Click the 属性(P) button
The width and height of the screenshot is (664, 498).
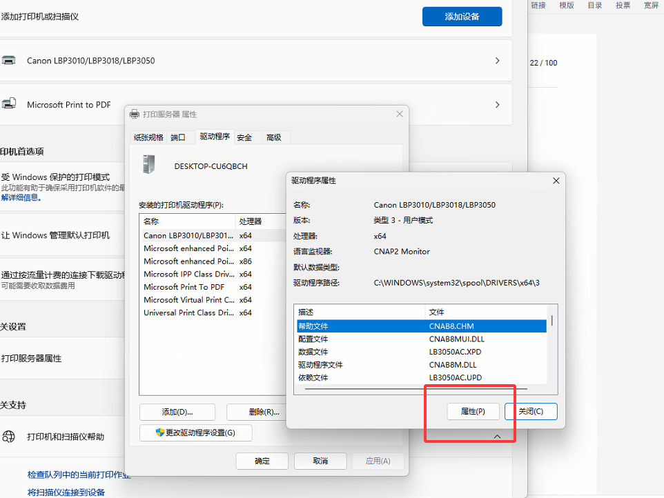473,411
